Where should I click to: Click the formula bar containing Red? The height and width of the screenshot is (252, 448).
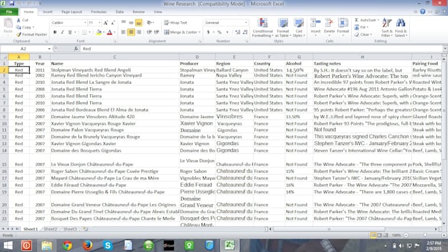pos(262,49)
